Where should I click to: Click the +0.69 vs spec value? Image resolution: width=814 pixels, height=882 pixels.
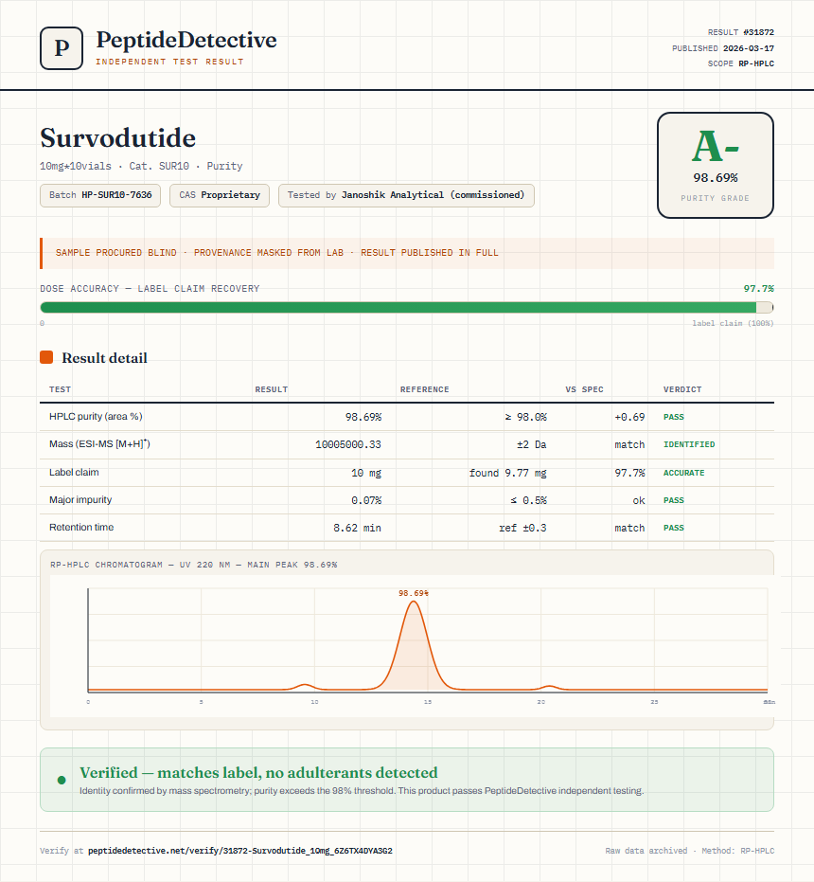629,417
